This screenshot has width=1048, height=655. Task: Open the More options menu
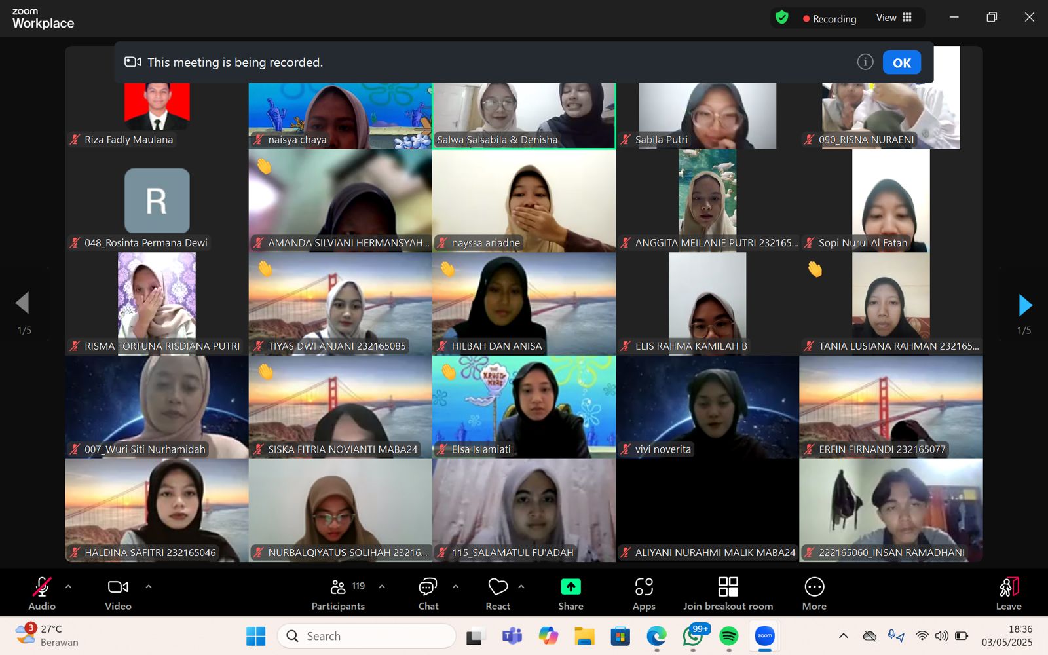tap(814, 593)
